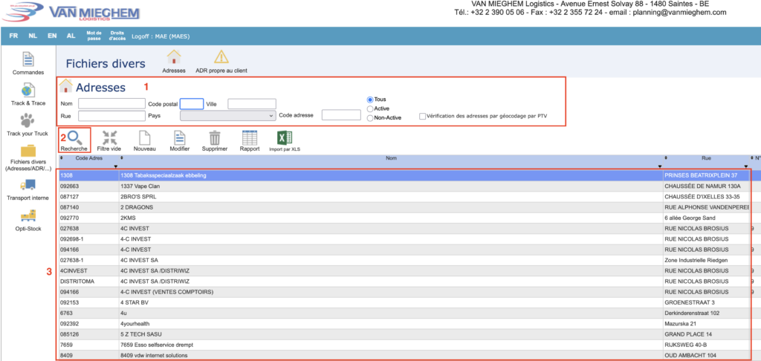Enable address verification by PTV geocoding
Screen dimensions: 761x361
tap(423, 117)
